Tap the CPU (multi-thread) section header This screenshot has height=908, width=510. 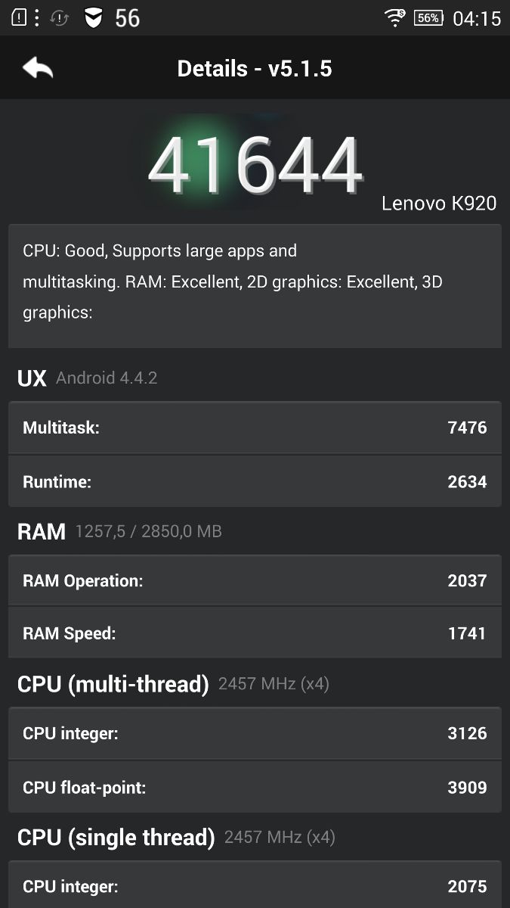[x=113, y=684]
